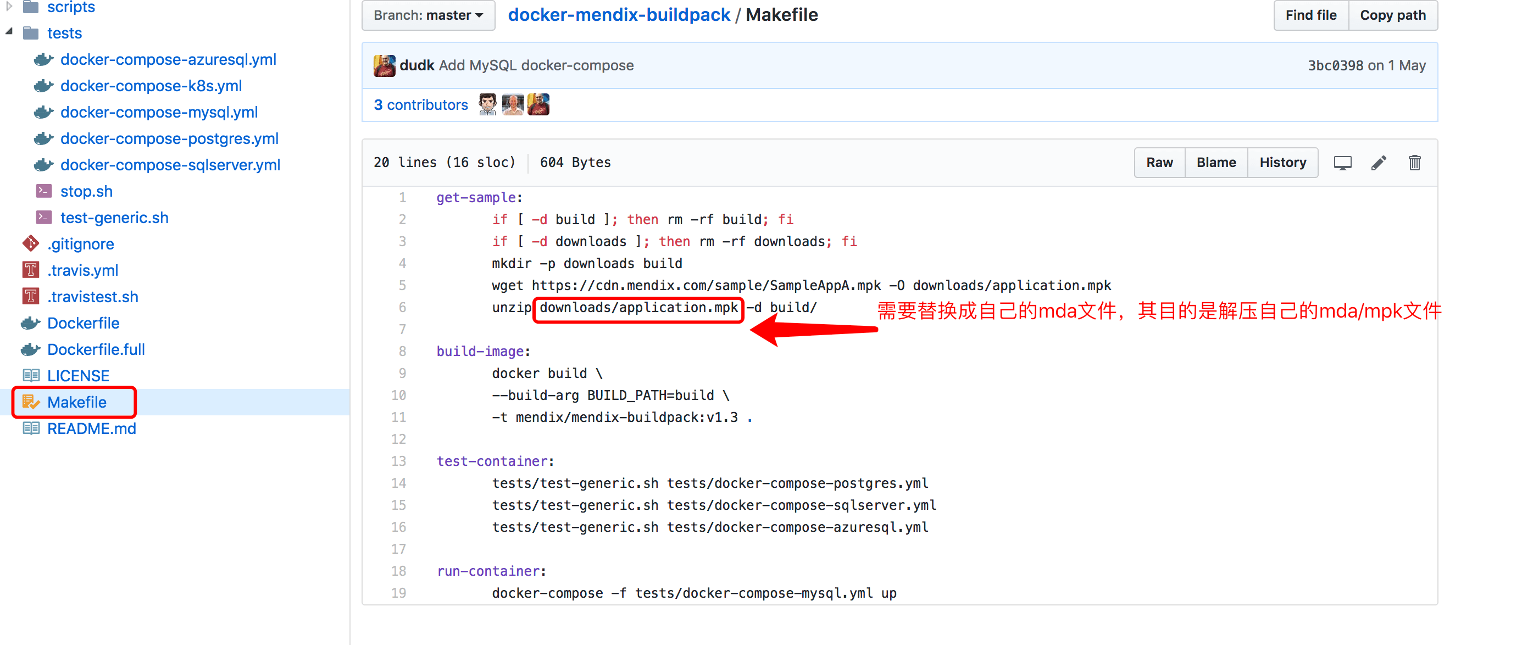The height and width of the screenshot is (645, 1522).
Task: Click the first contributor avatar
Action: pos(487,104)
